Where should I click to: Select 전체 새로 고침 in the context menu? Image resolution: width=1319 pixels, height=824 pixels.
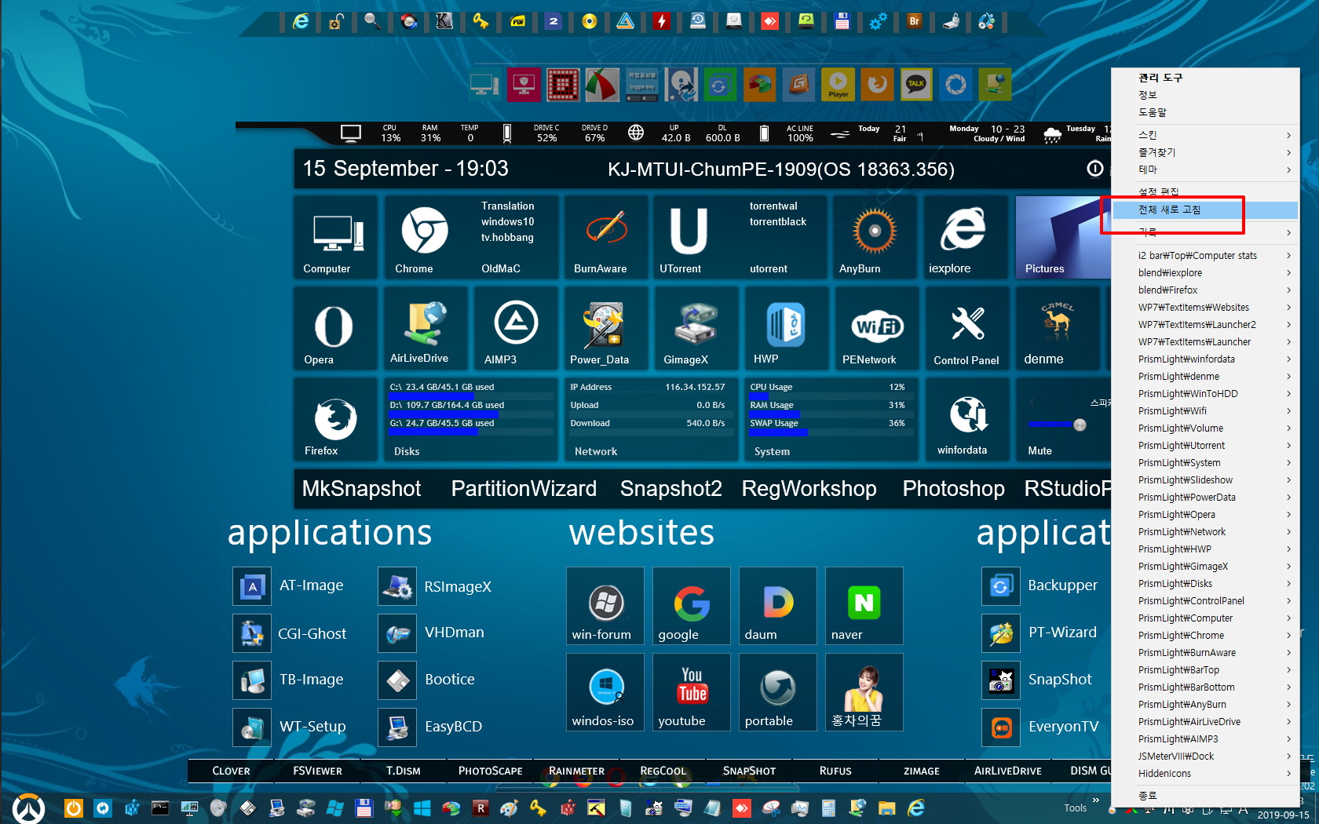tap(1205, 210)
